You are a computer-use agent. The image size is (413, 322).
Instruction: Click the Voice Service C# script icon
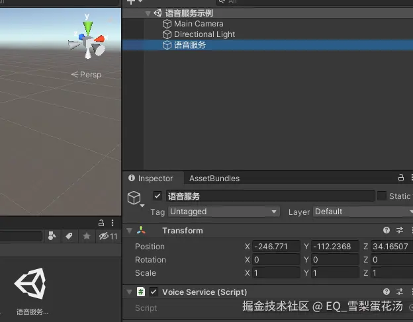pyautogui.click(x=141, y=292)
